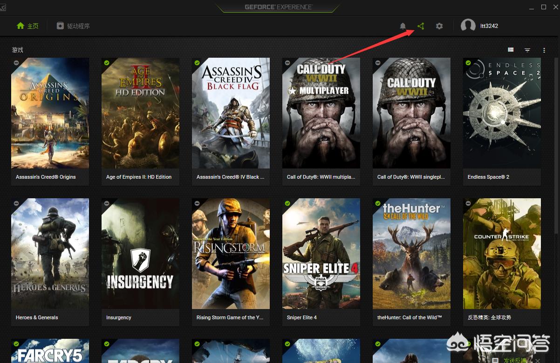Click optimized checkmark on Assassin's Creed IV Black Flag

coord(197,63)
